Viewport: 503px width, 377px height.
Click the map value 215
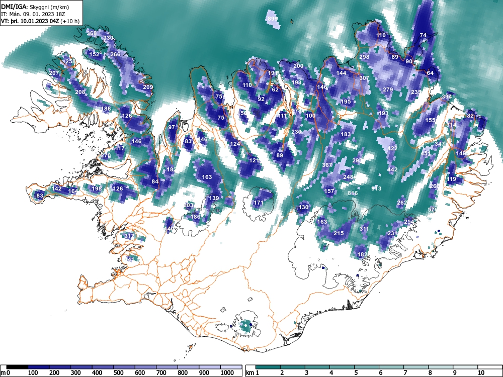(x=339, y=233)
